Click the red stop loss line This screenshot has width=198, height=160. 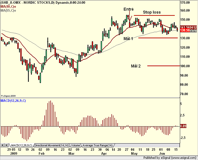[154, 15]
